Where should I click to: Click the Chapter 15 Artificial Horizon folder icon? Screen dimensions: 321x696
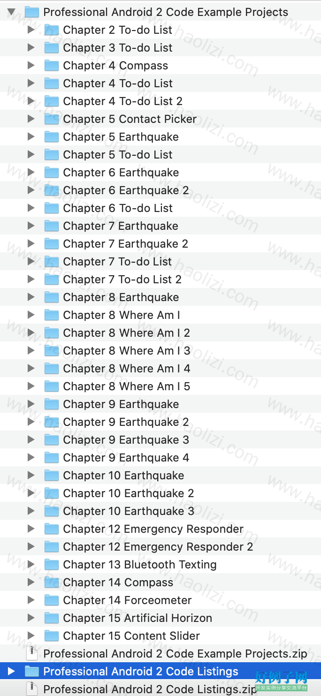click(x=51, y=618)
